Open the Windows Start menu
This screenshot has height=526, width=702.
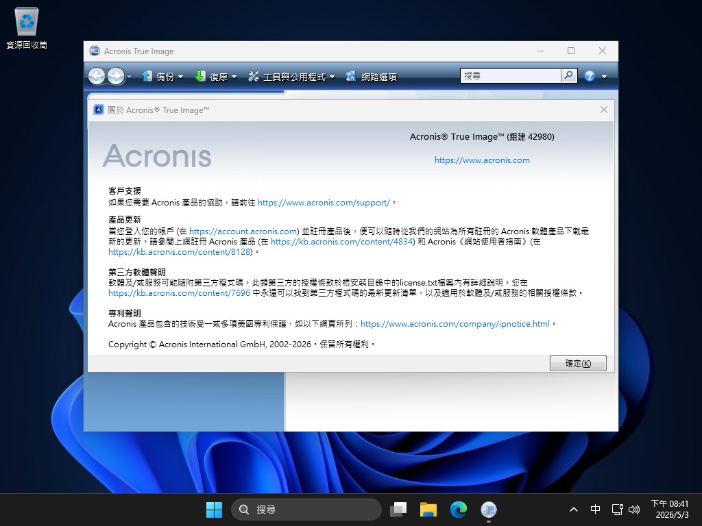tap(214, 510)
